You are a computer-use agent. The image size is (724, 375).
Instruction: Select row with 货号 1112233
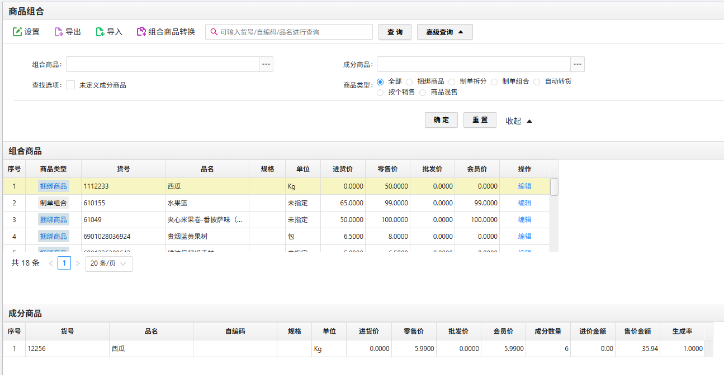point(276,186)
